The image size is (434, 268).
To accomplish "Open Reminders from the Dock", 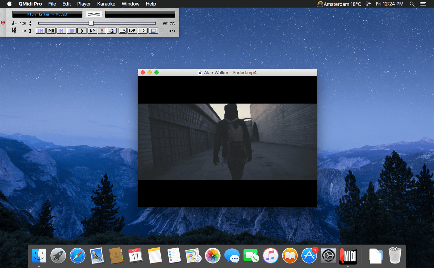I will click(174, 256).
